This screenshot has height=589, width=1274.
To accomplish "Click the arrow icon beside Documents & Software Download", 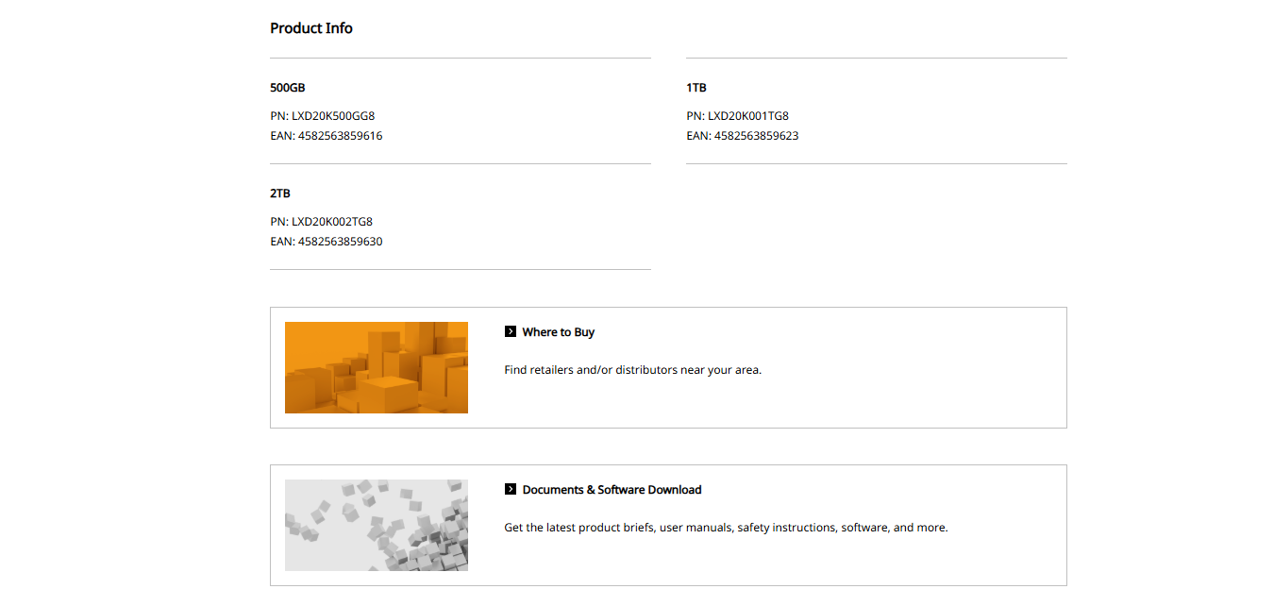I will click(511, 490).
